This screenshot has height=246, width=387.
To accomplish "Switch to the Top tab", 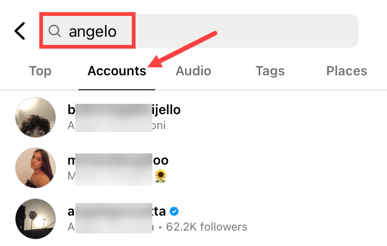I will click(x=40, y=71).
